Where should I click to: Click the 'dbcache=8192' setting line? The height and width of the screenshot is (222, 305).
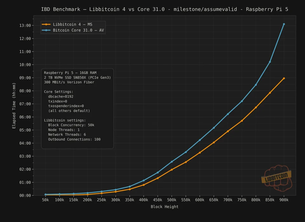point(61,97)
